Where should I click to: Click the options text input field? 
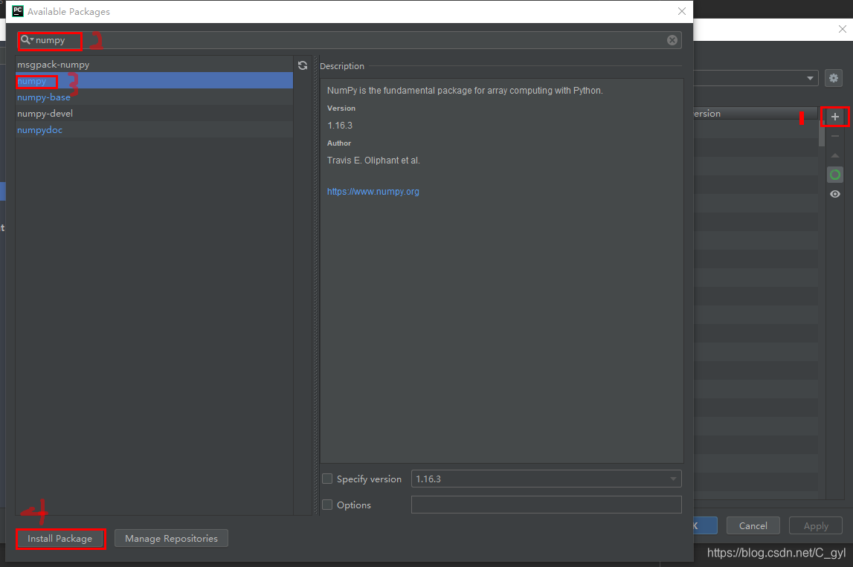click(546, 505)
